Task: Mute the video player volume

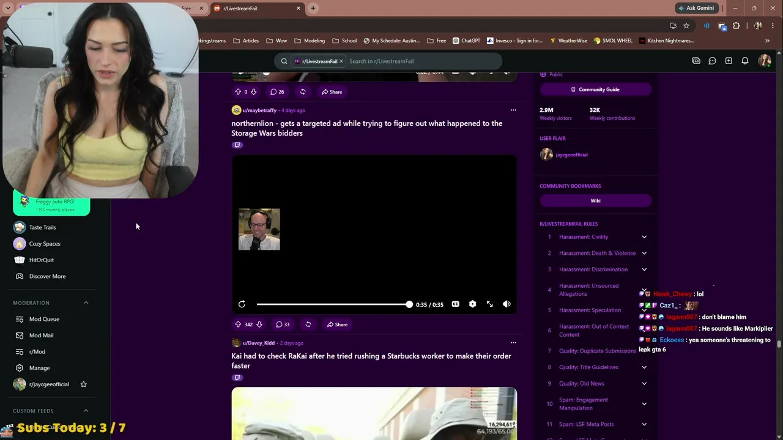Action: click(x=507, y=304)
